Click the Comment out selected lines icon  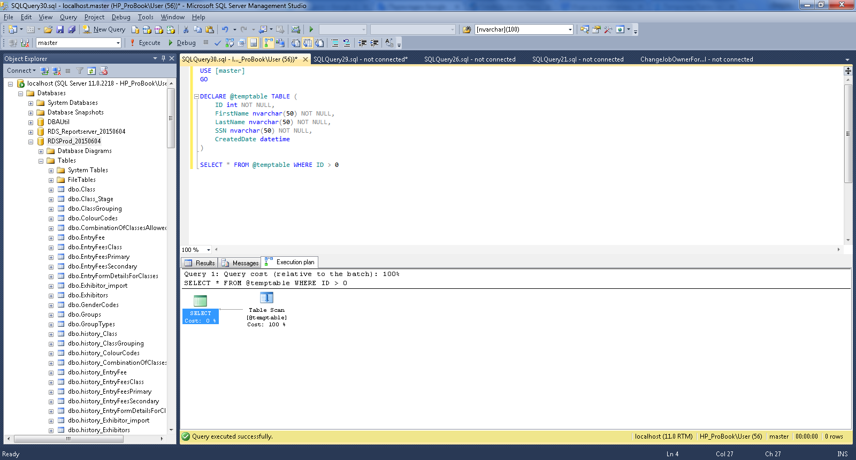click(x=335, y=43)
